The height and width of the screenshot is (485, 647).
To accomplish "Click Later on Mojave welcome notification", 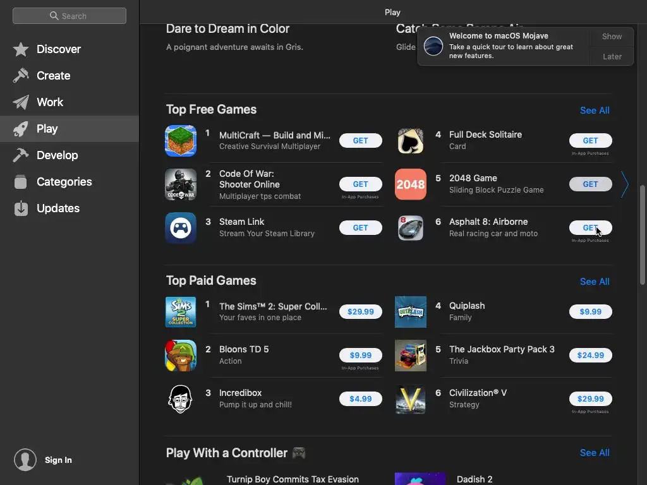I will pyautogui.click(x=612, y=56).
